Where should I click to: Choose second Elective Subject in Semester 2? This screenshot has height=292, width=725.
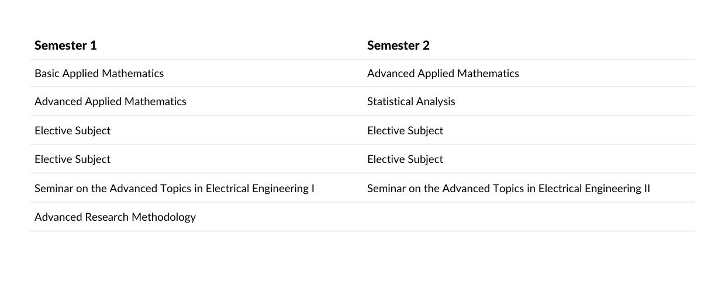405,159
